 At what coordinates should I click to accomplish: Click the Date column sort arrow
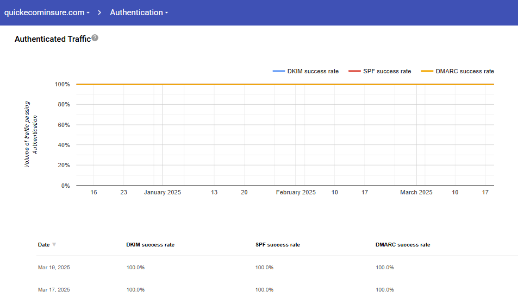54,245
